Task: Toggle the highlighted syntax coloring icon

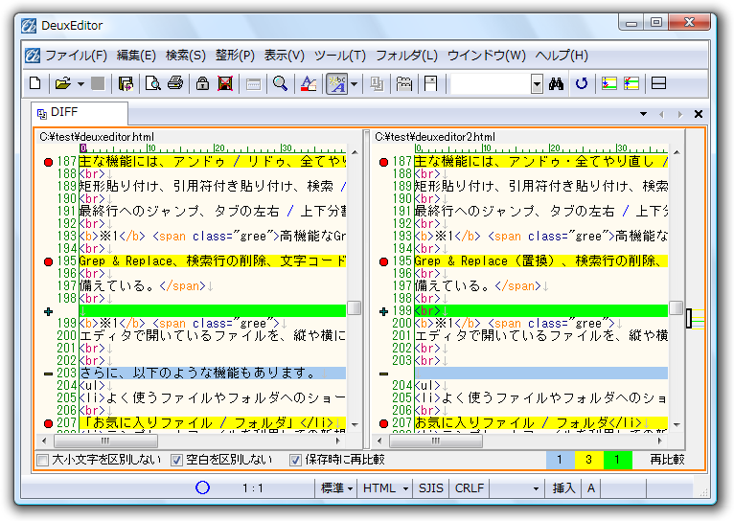Action: pyautogui.click(x=337, y=83)
